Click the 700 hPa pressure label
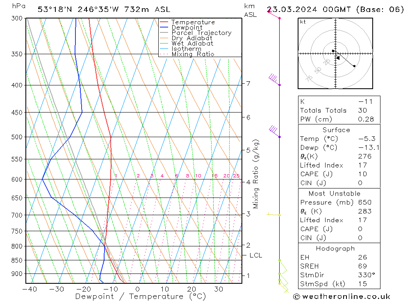The width and height of the screenshot is (410, 301). (17, 215)
